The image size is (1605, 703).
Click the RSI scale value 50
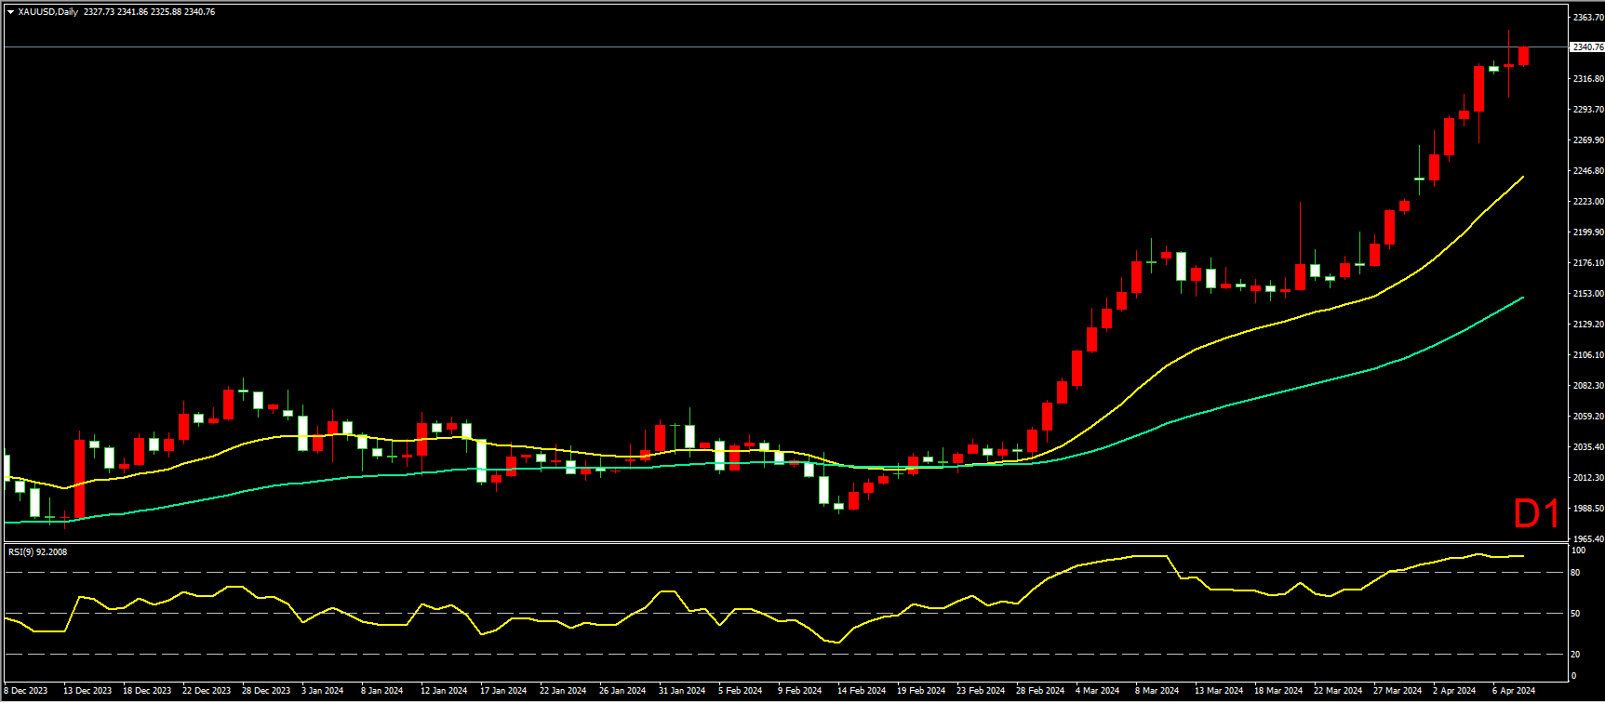tap(1576, 614)
